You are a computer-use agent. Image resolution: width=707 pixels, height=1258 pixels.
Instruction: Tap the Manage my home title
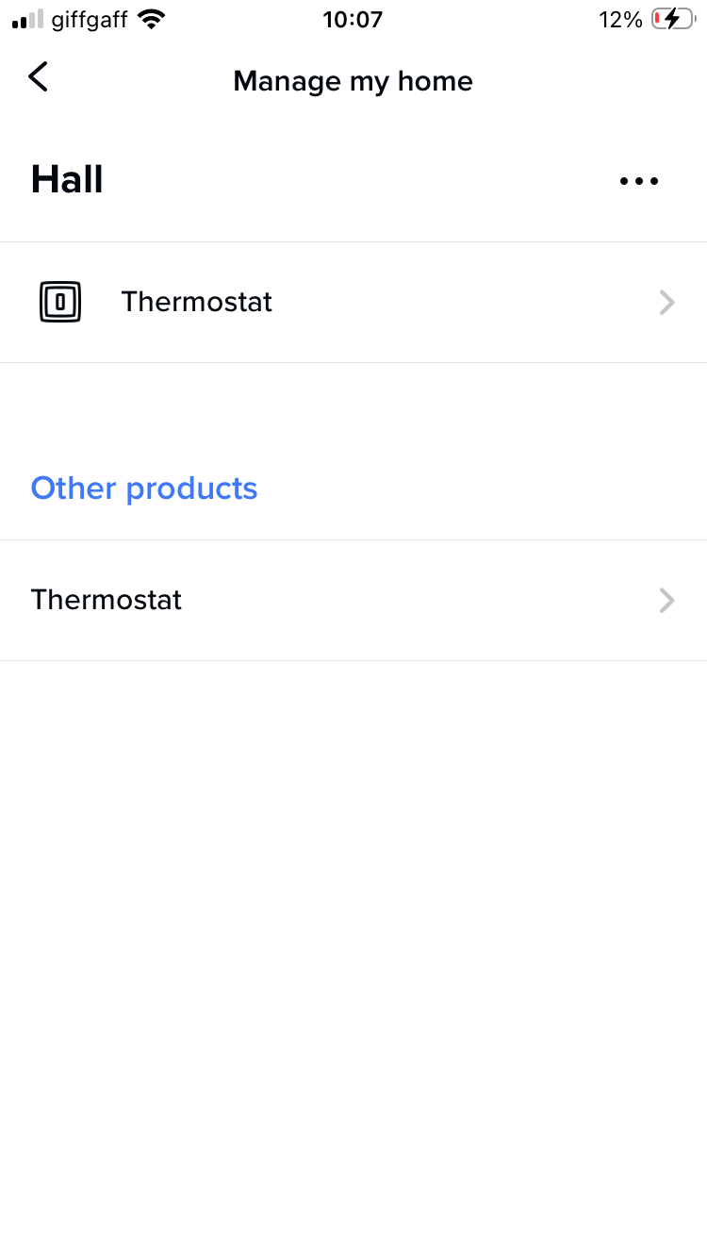tap(353, 81)
